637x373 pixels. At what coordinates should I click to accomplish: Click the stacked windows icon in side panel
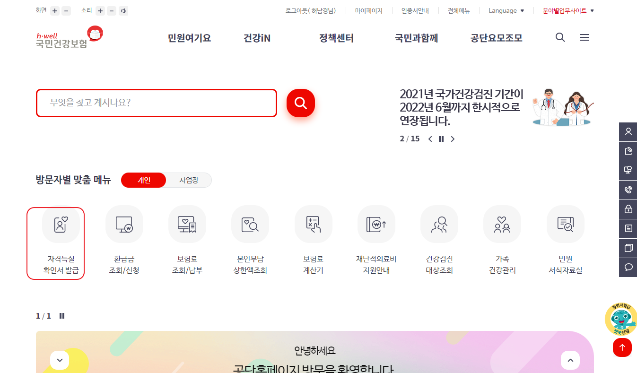[x=628, y=248]
